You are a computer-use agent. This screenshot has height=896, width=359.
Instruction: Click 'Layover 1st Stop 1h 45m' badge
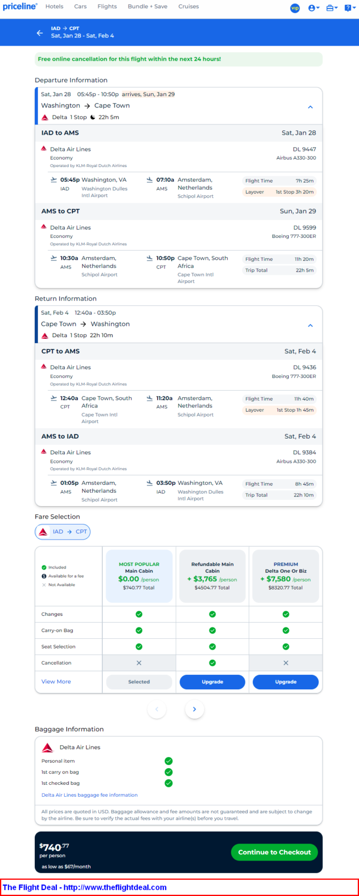[x=279, y=410]
